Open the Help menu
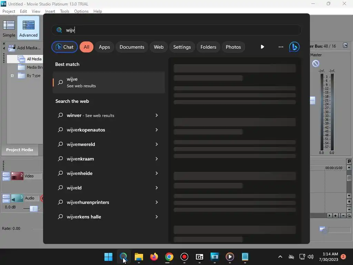 point(98,11)
